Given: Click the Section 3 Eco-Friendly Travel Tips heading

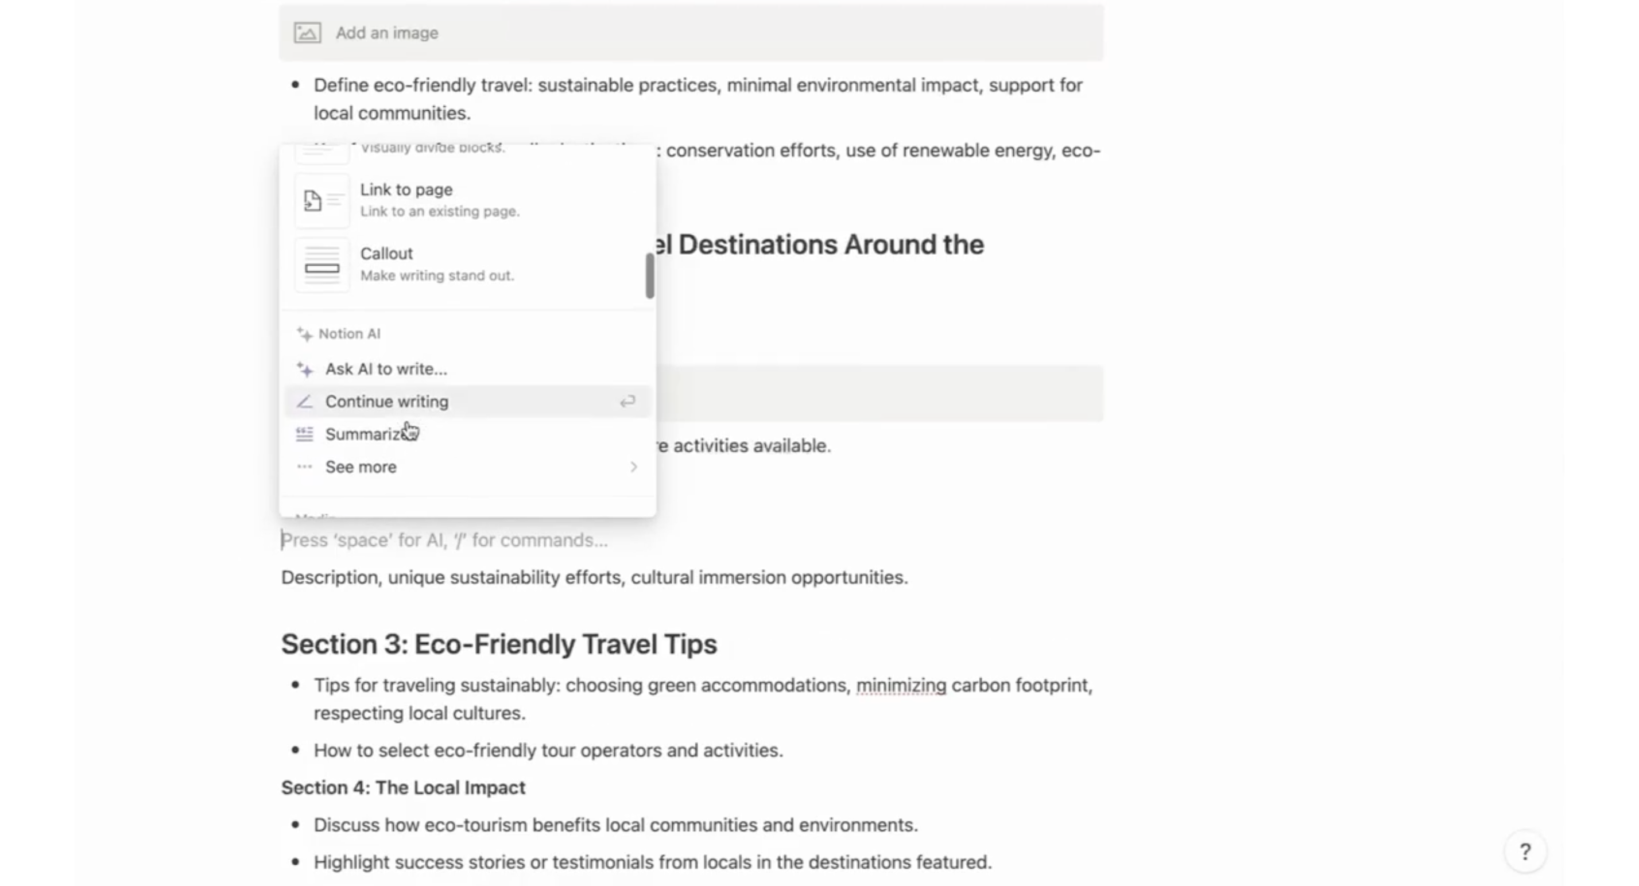Looking at the screenshot, I should (x=499, y=644).
